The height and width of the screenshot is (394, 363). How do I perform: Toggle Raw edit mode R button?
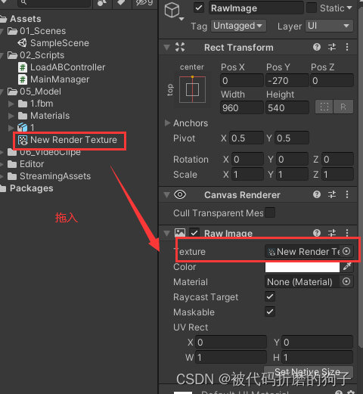tap(343, 107)
